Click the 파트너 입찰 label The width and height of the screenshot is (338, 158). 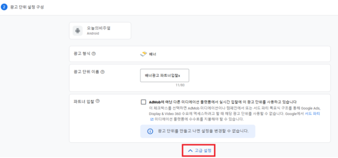84,101
